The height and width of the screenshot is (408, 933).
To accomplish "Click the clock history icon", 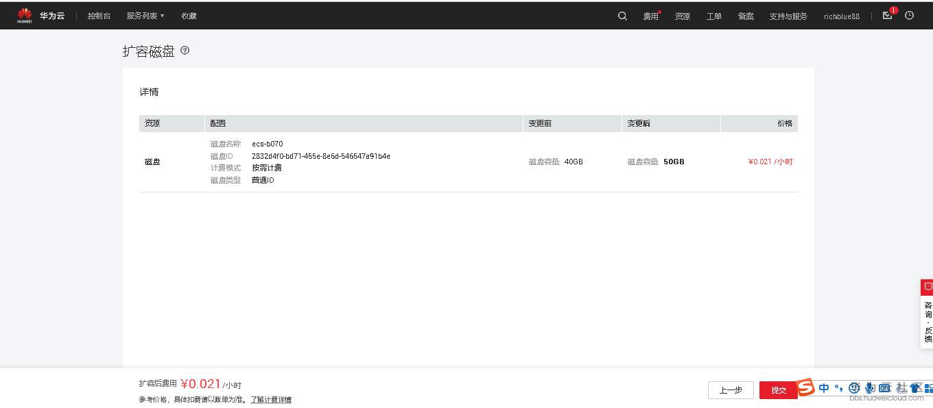I will pyautogui.click(x=910, y=16).
